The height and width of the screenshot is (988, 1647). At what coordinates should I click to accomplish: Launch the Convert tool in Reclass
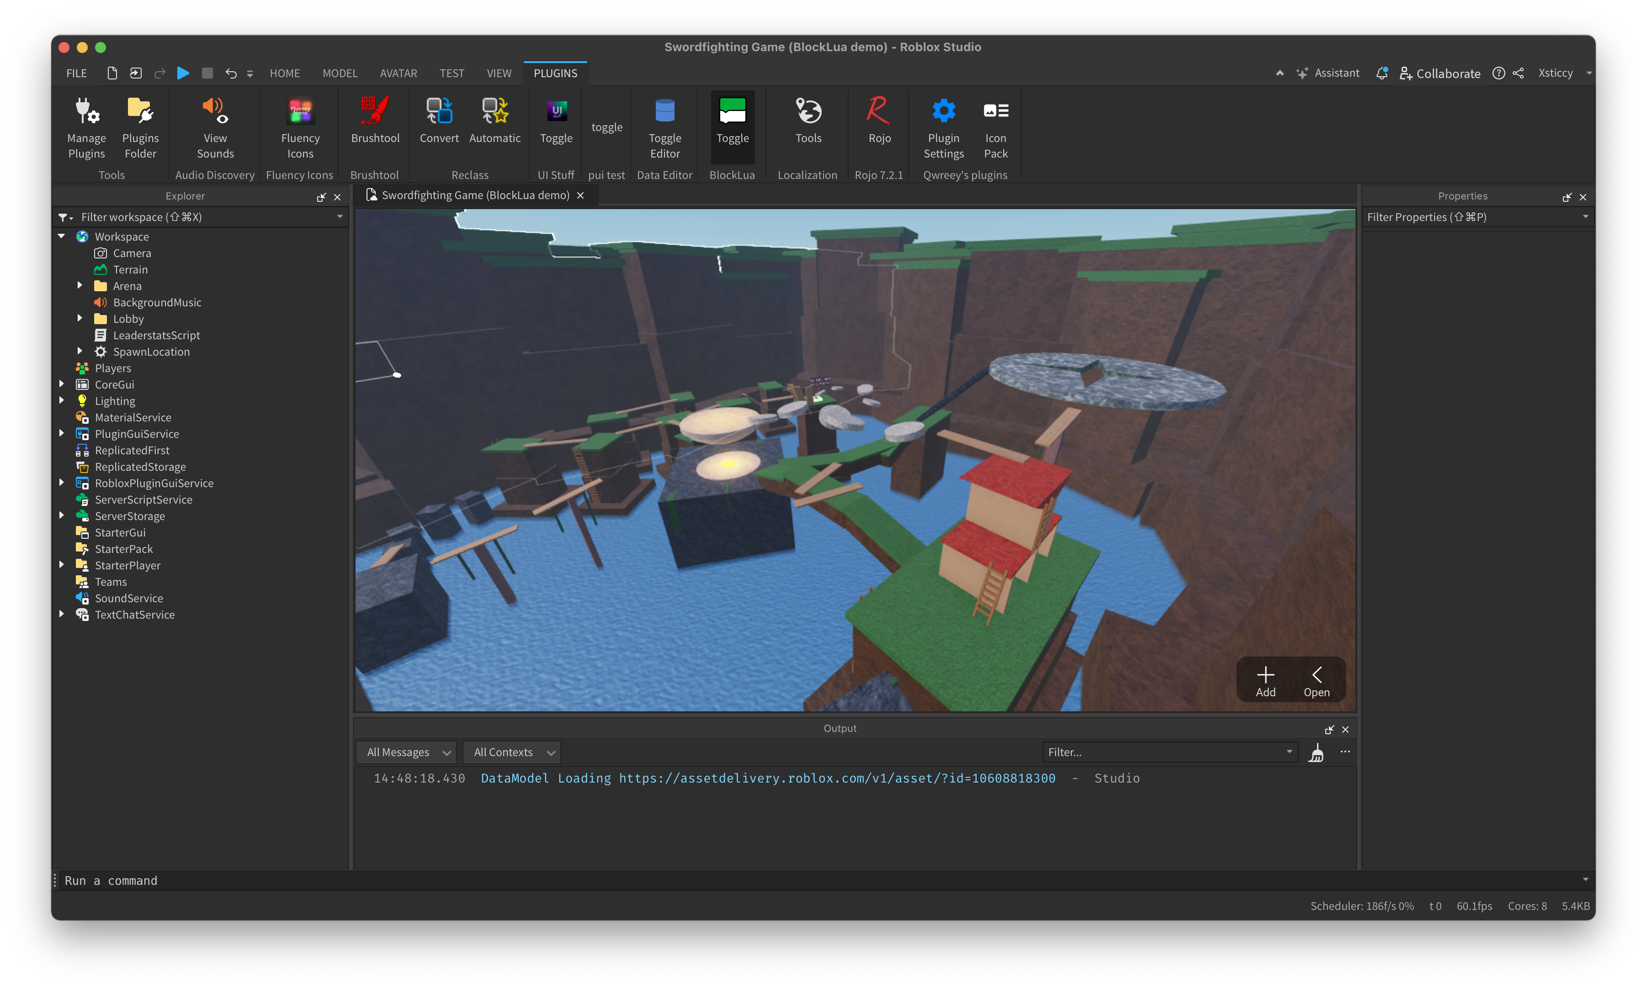click(439, 123)
